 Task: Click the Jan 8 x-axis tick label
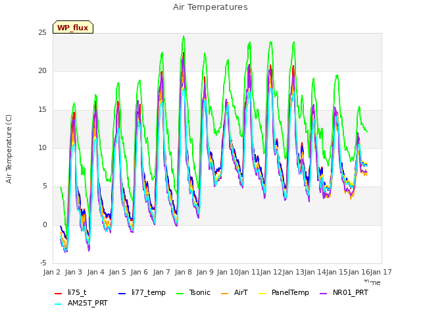(183, 272)
